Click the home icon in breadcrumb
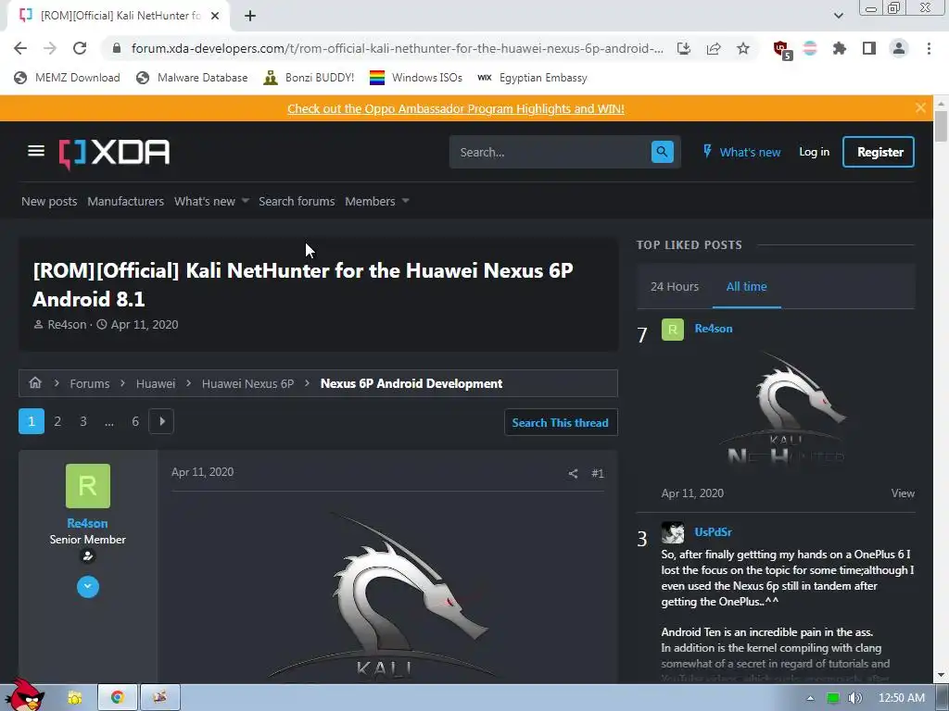The width and height of the screenshot is (949, 711). 35,382
